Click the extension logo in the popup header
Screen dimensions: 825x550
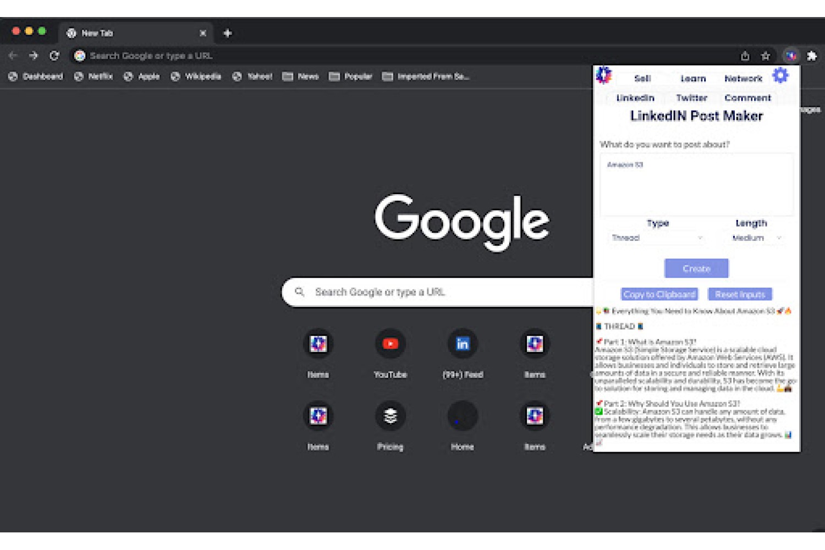coord(604,75)
